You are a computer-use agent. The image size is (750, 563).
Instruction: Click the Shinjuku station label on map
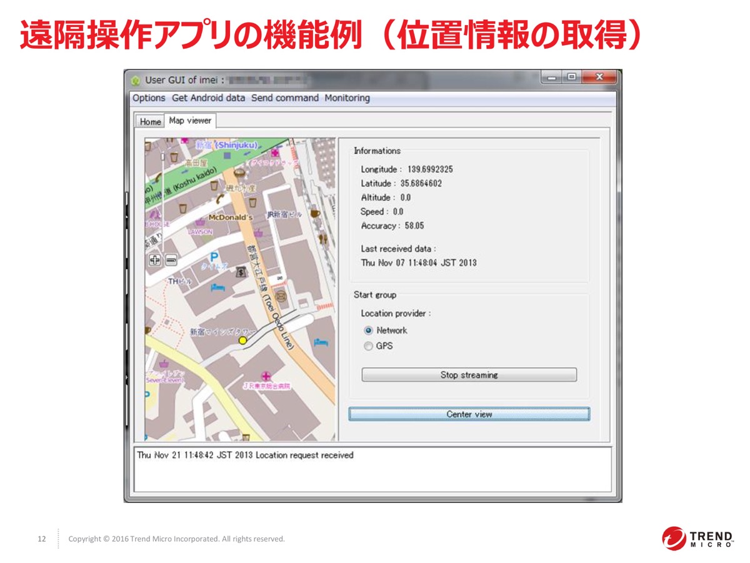[x=226, y=145]
